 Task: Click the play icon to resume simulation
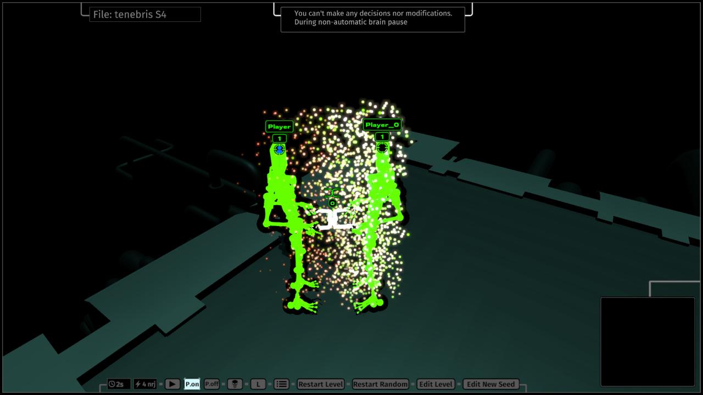click(x=172, y=384)
